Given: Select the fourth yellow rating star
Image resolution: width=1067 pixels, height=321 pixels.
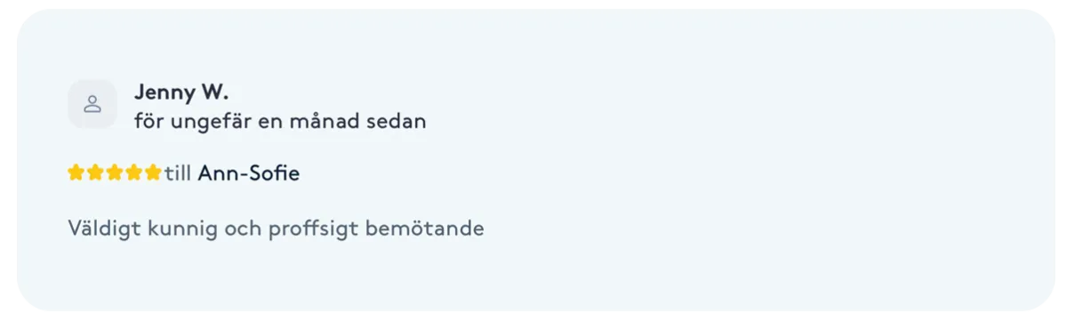Looking at the screenshot, I should click(134, 173).
